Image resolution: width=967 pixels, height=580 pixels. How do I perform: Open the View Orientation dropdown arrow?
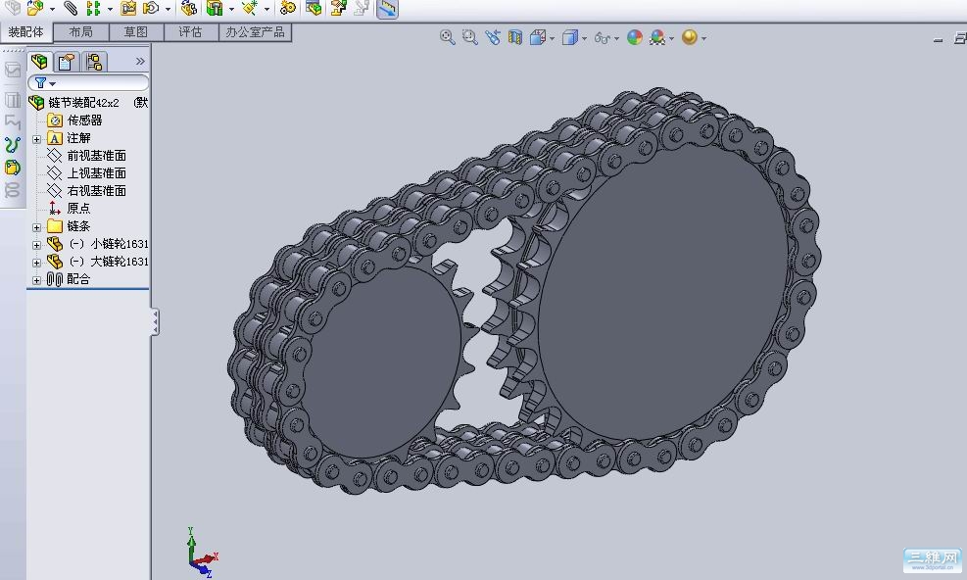(552, 39)
